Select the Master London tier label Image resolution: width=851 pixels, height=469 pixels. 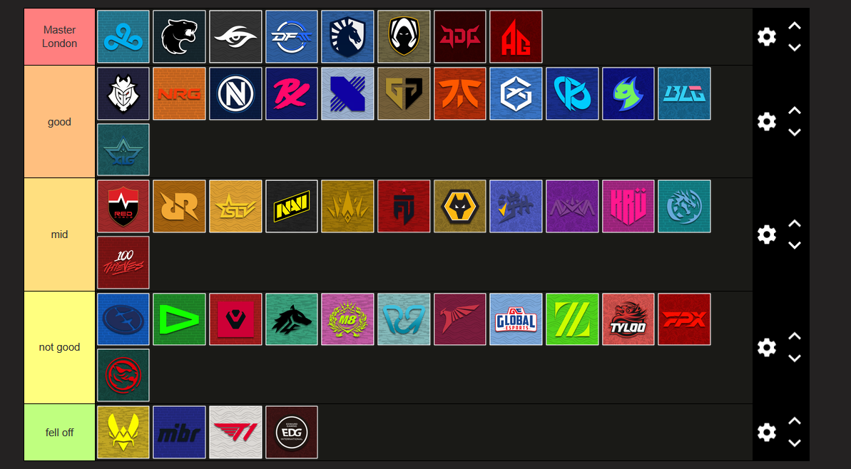click(x=60, y=37)
